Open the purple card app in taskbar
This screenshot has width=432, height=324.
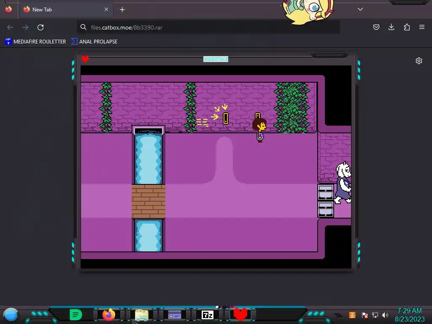pyautogui.click(x=174, y=315)
